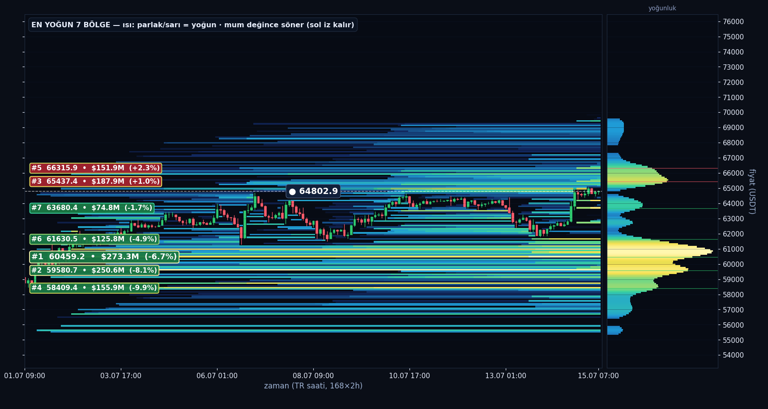Viewport: 768px width, 409px height.
Task: Click the 55000 price tick
Action: pos(733,340)
